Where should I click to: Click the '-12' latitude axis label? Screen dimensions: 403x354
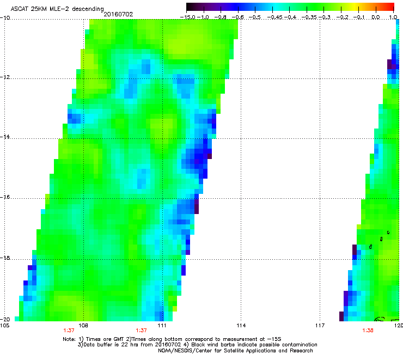(x=5, y=77)
